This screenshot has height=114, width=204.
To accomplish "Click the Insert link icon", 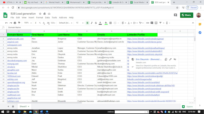I will (148, 23).
